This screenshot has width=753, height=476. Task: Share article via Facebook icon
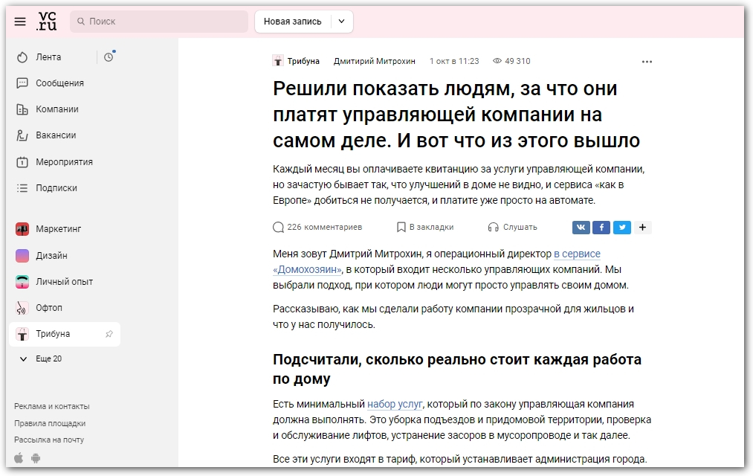[601, 227]
